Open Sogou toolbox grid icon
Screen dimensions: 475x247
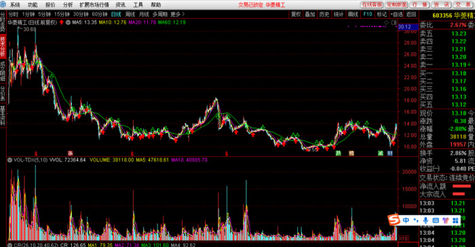(x=455, y=221)
